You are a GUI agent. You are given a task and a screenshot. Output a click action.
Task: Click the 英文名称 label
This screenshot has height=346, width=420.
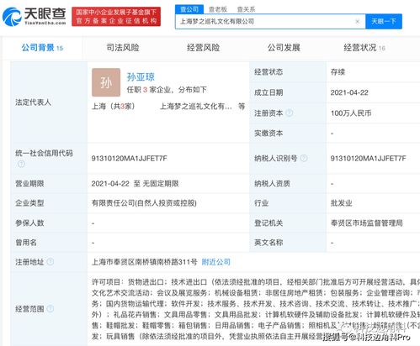(268, 243)
